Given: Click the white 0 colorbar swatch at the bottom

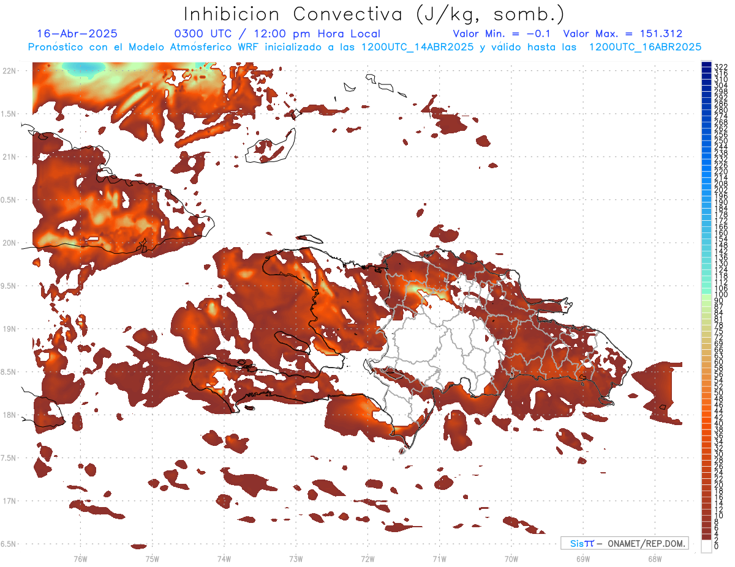Looking at the screenshot, I should 706,547.
